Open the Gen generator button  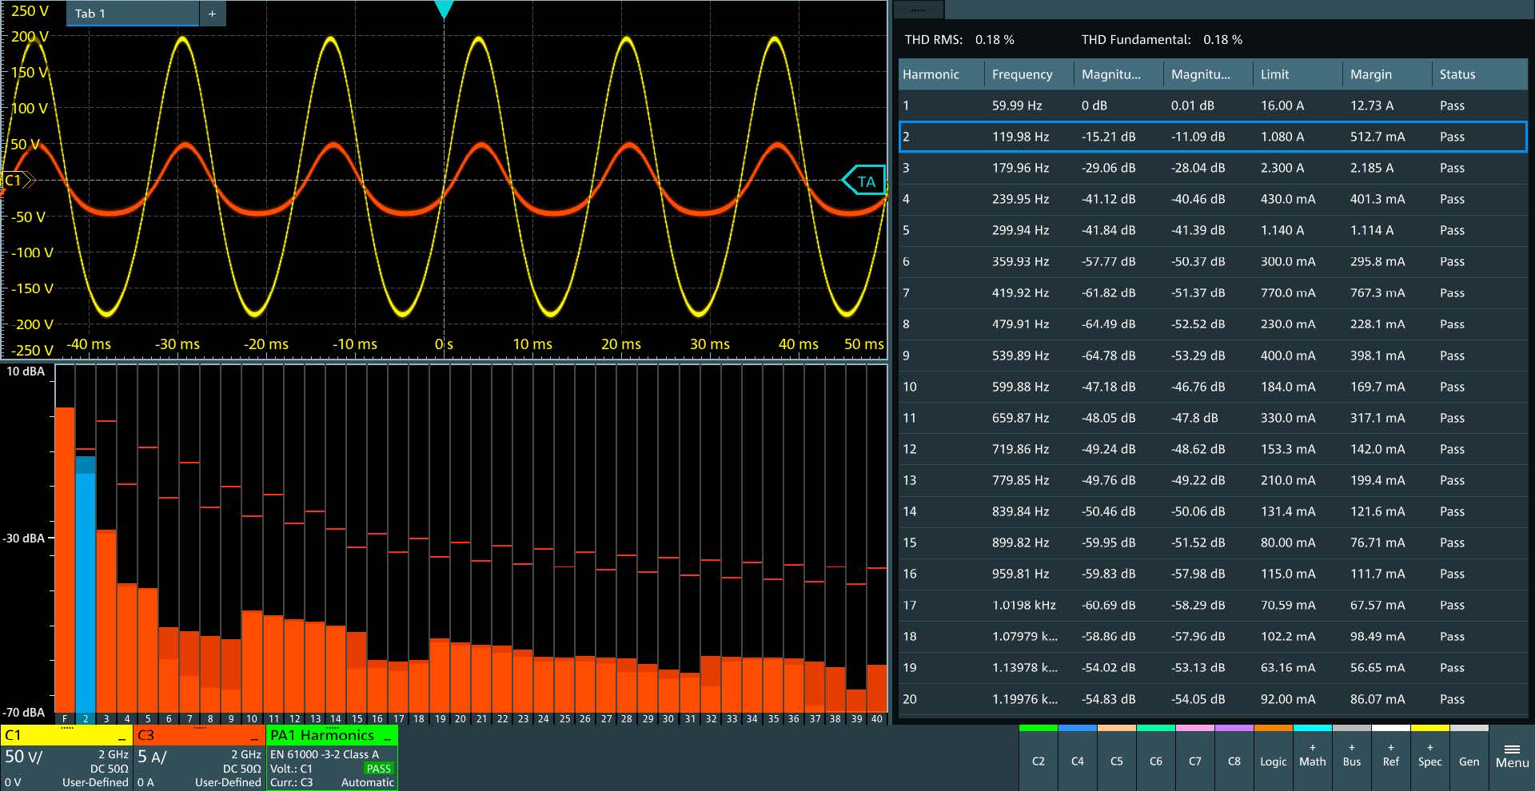(x=1469, y=761)
